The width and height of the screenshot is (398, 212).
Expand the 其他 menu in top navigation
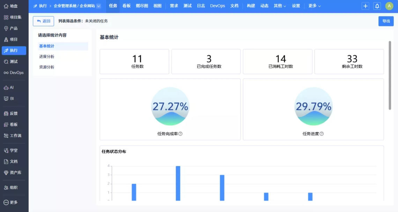pyautogui.click(x=280, y=6)
